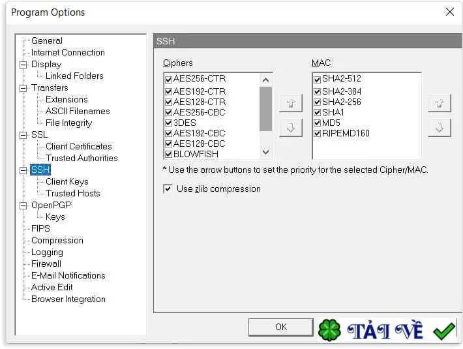Uncheck the SHA2-512 MAC
Viewport: 463px width, 349px height.
(x=318, y=80)
